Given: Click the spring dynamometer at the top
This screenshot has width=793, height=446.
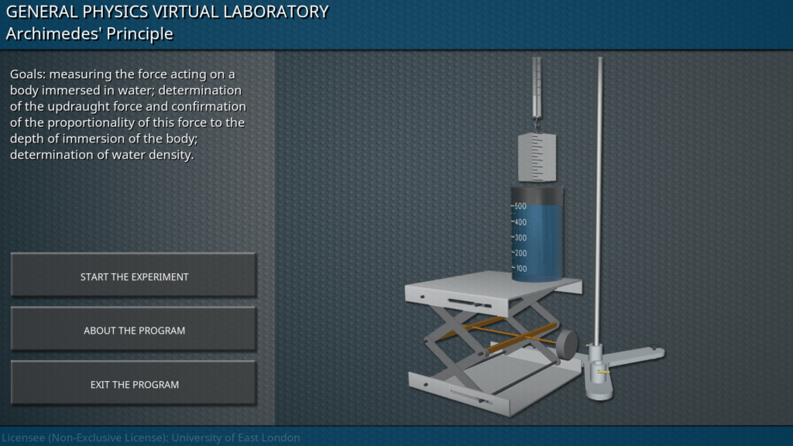Looking at the screenshot, I should pyautogui.click(x=537, y=85).
